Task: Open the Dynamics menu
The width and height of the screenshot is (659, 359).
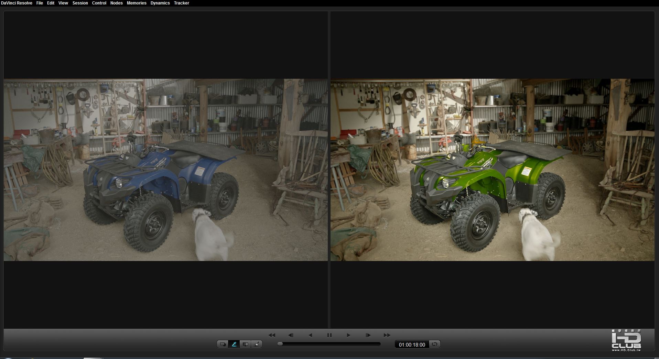Action: 160,3
